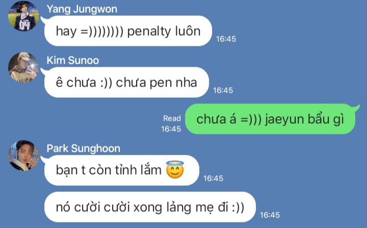This screenshot has width=367, height=228.
Task: Open Kim Sunoo's profile avatar
Action: point(23,68)
